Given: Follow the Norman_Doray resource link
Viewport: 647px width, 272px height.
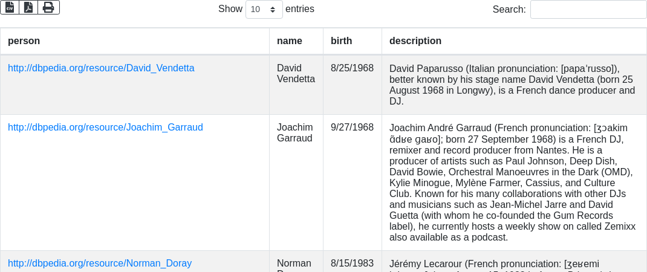Looking at the screenshot, I should tap(100, 264).
